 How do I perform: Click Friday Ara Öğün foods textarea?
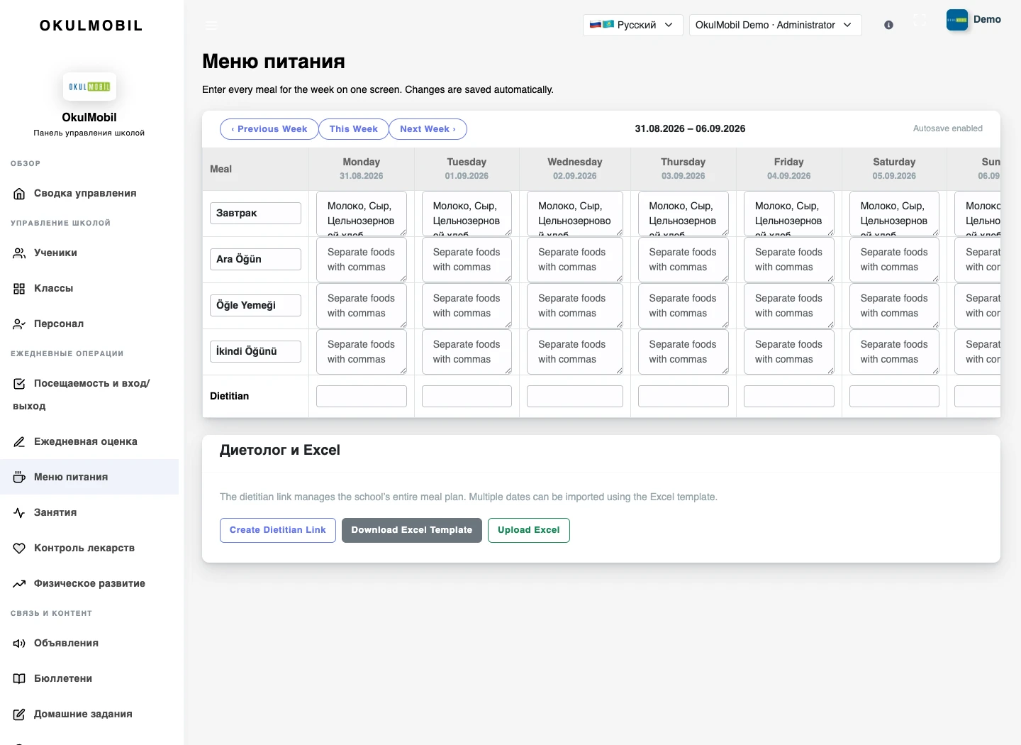[x=789, y=260]
